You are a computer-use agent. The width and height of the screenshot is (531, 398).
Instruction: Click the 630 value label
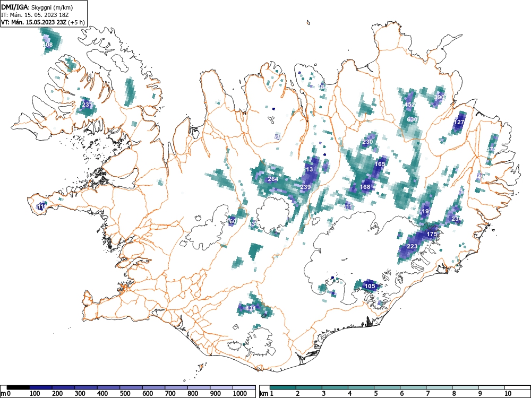click(x=412, y=119)
